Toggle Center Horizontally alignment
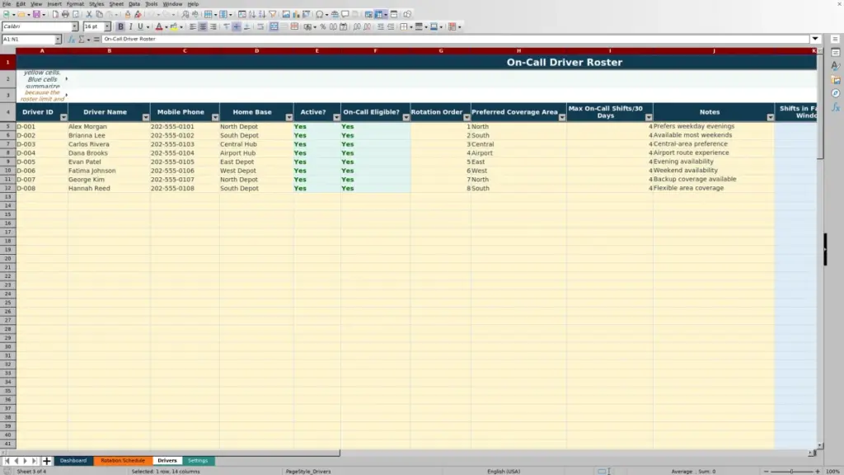The width and height of the screenshot is (844, 475). point(203,26)
